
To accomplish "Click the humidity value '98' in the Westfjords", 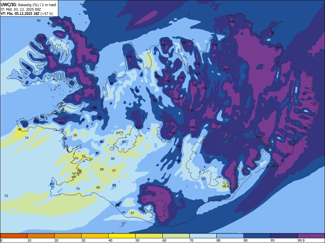I will coord(28,68).
